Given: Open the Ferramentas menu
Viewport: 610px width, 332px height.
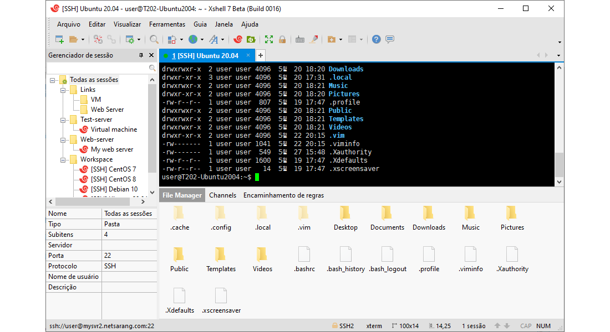Looking at the screenshot, I should 167,24.
